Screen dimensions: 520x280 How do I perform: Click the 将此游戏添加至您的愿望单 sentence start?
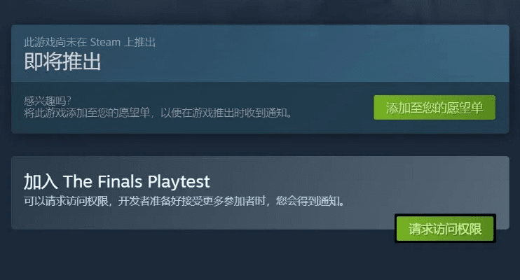click(87, 113)
